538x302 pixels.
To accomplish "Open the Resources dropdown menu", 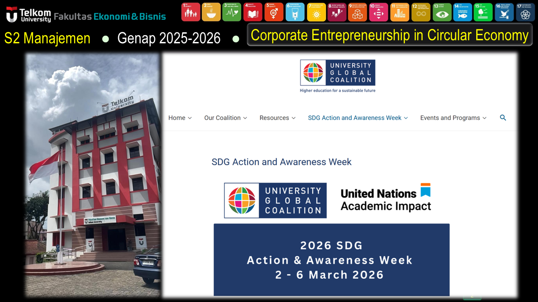I will pos(277,118).
